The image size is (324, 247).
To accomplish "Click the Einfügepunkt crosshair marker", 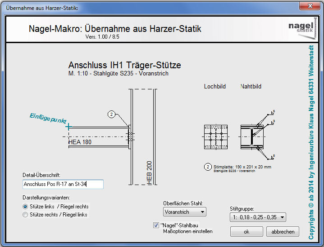I will click(68, 127).
